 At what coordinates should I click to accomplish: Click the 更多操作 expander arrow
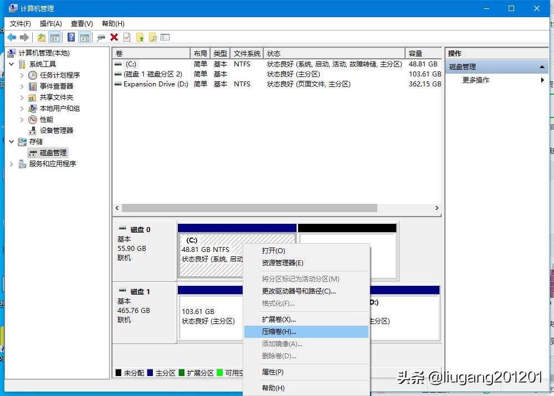point(542,80)
